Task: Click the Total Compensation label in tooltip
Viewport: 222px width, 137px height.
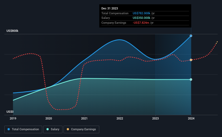Action: (115, 13)
